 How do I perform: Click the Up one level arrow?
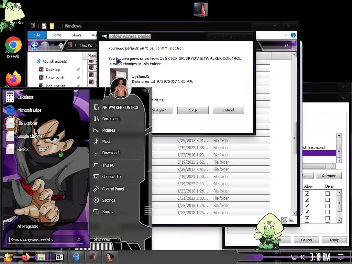click(61, 46)
